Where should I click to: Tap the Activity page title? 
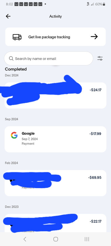coord(55,16)
